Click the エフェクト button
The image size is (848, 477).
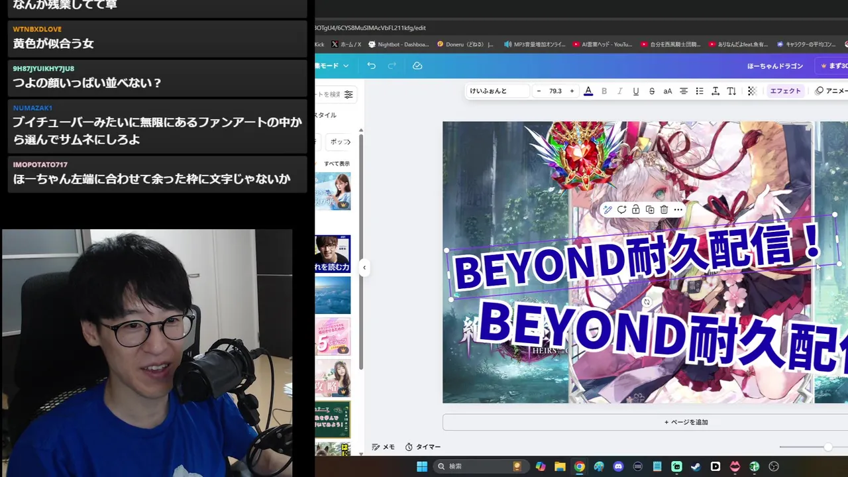(785, 91)
